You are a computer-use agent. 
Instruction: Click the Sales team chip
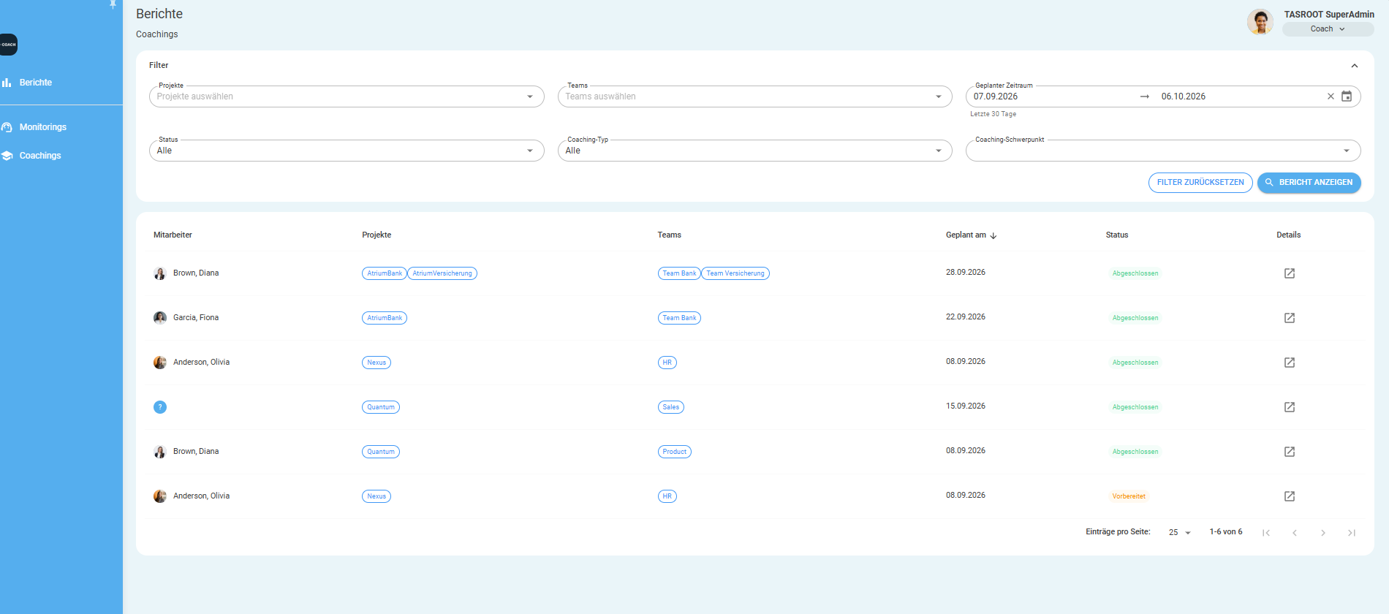671,407
